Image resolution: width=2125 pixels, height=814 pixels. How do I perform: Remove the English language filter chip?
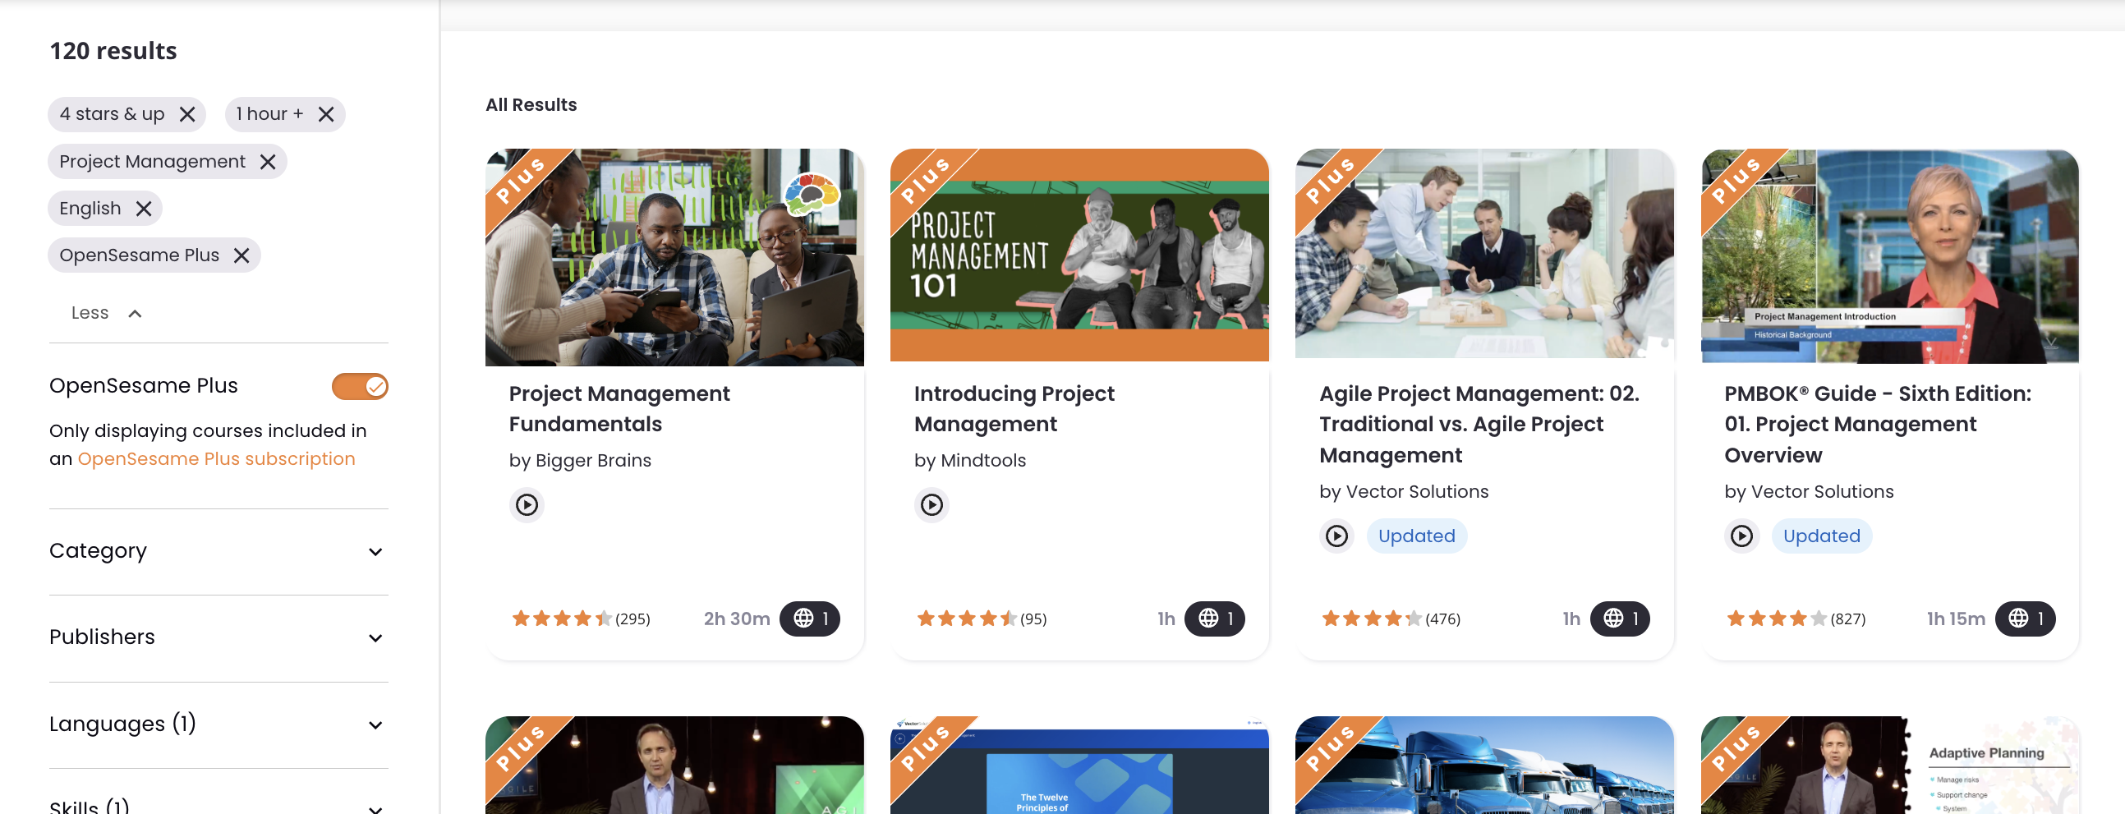(144, 209)
